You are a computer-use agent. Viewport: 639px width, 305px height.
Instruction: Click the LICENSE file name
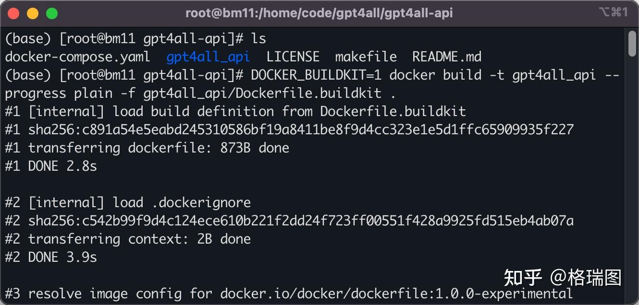pos(293,57)
